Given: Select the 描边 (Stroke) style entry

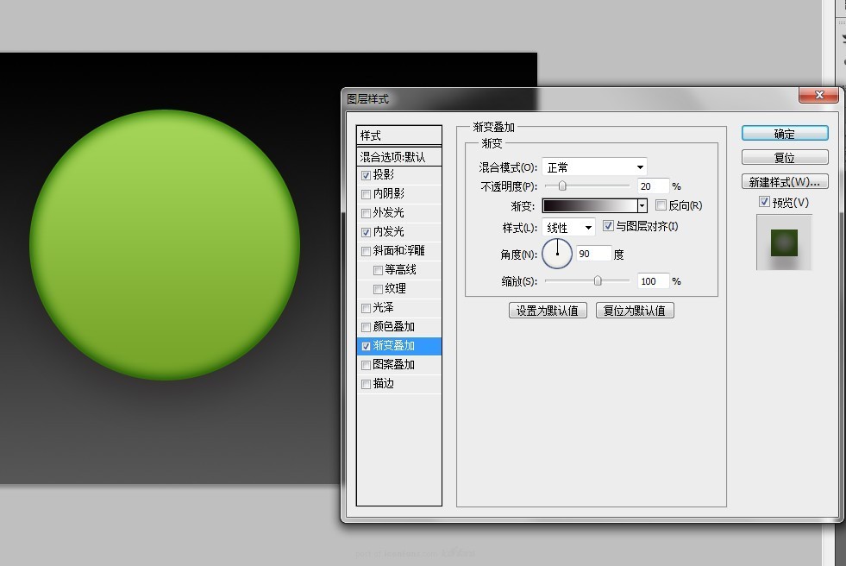Looking at the screenshot, I should point(387,384).
